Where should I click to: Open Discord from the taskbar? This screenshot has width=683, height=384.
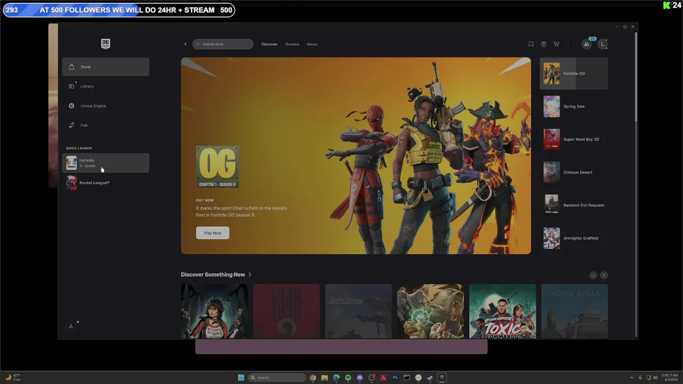360,378
